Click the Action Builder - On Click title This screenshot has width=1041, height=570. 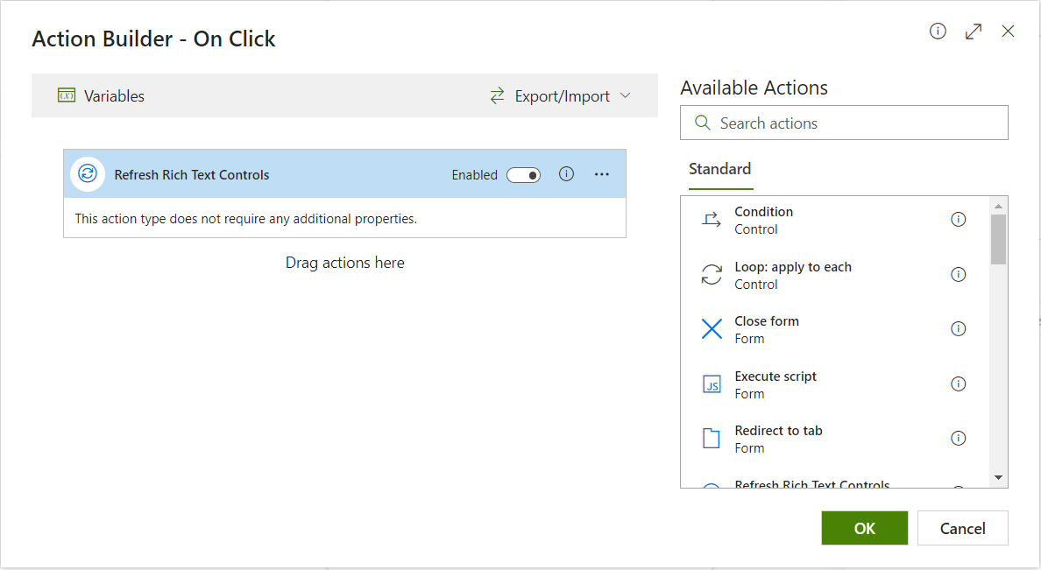(x=153, y=39)
